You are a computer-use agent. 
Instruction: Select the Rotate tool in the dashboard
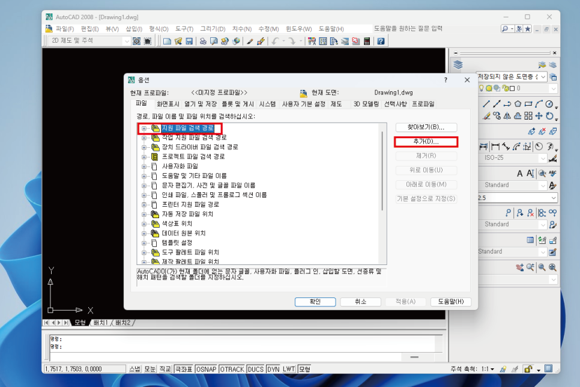pyautogui.click(x=549, y=116)
